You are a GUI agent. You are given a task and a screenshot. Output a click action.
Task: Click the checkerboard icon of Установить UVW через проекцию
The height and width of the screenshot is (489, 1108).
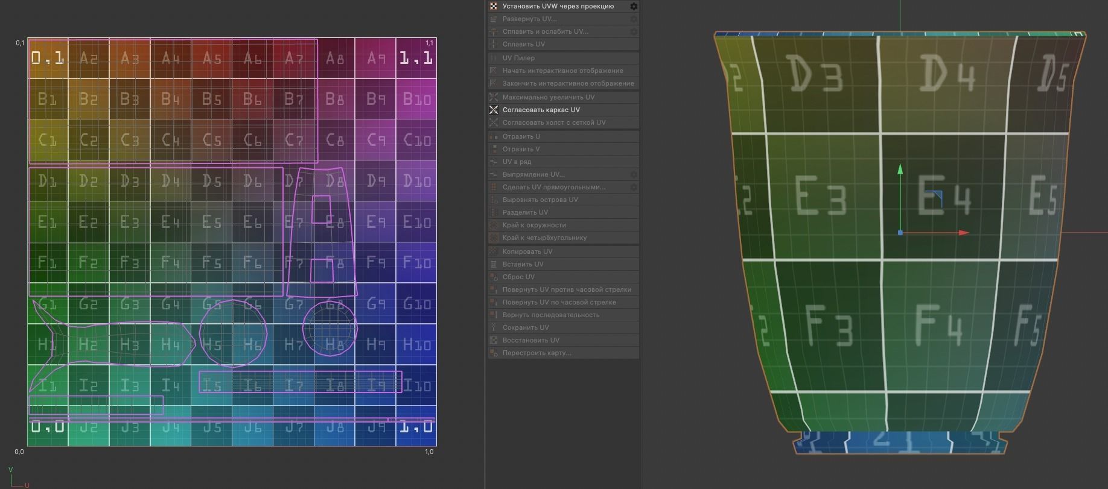coord(494,6)
